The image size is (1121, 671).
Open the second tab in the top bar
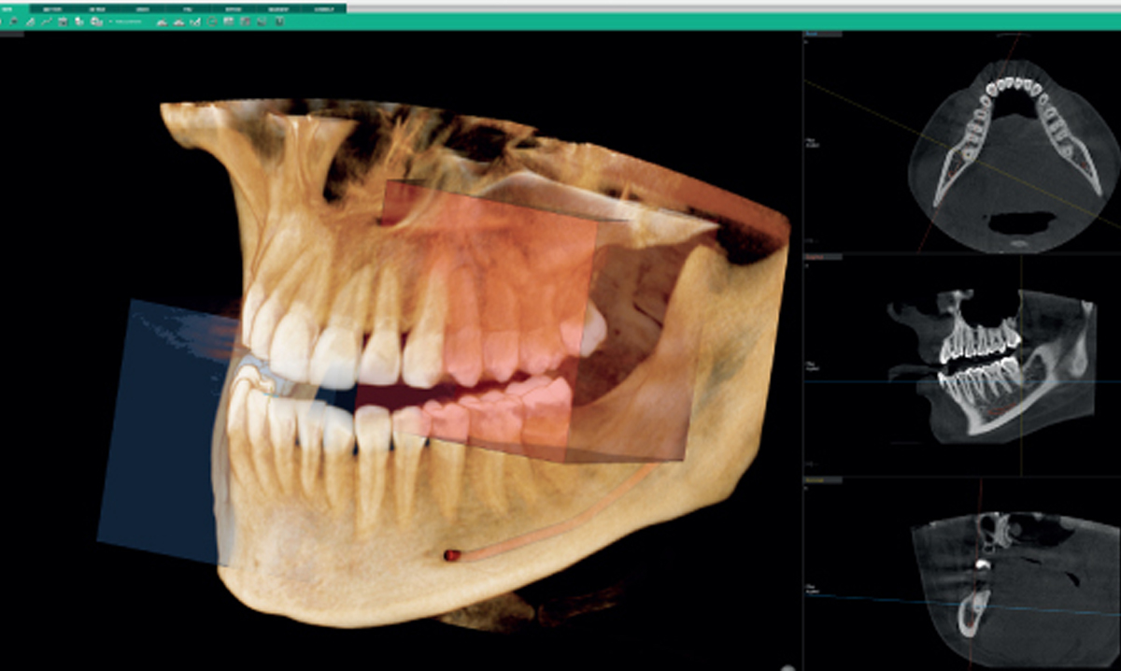pos(52,8)
